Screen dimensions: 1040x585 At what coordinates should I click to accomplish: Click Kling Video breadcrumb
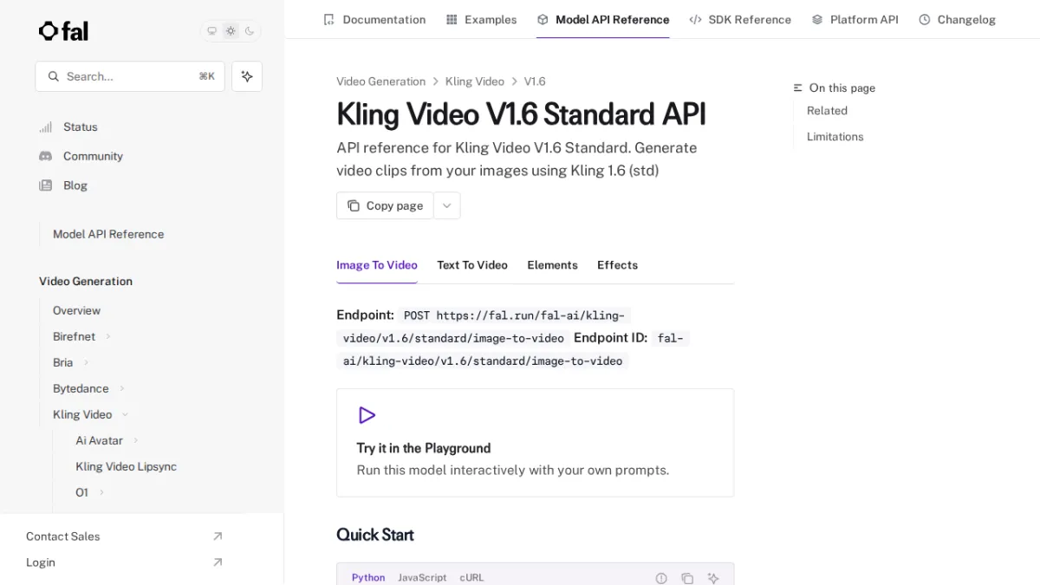coord(474,81)
